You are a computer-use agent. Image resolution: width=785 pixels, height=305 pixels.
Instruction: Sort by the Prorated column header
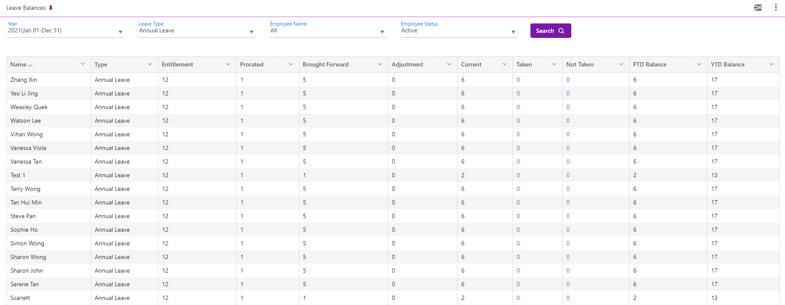(252, 64)
